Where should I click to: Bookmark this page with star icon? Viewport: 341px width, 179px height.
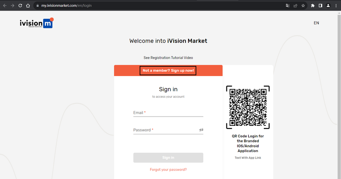[x=303, y=6]
